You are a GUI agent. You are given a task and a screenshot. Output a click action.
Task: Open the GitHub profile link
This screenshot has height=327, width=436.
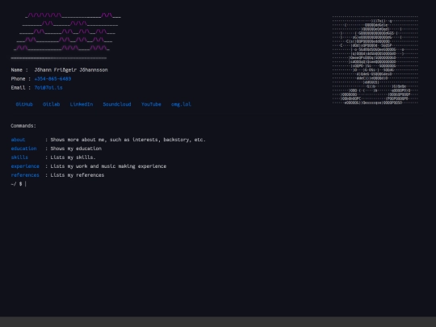24,104
